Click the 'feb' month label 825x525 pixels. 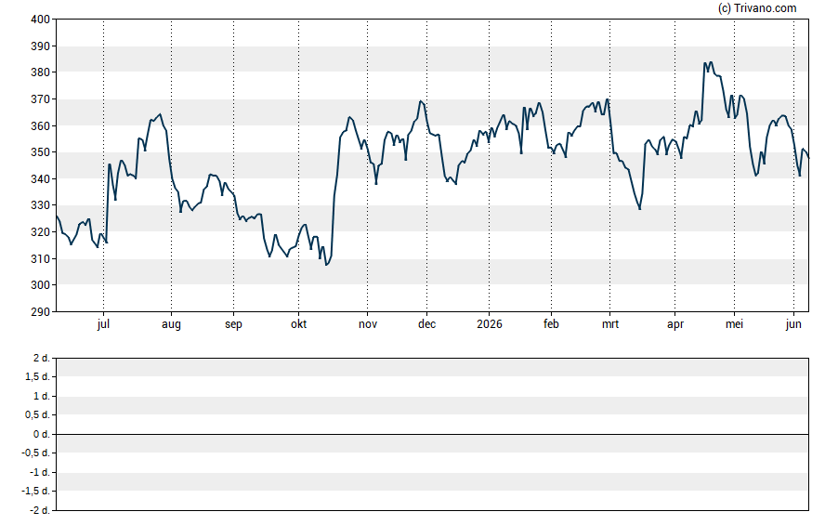pos(551,324)
